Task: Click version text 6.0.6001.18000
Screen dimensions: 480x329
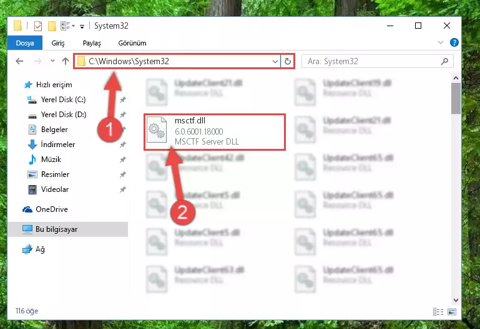Action: click(x=198, y=131)
